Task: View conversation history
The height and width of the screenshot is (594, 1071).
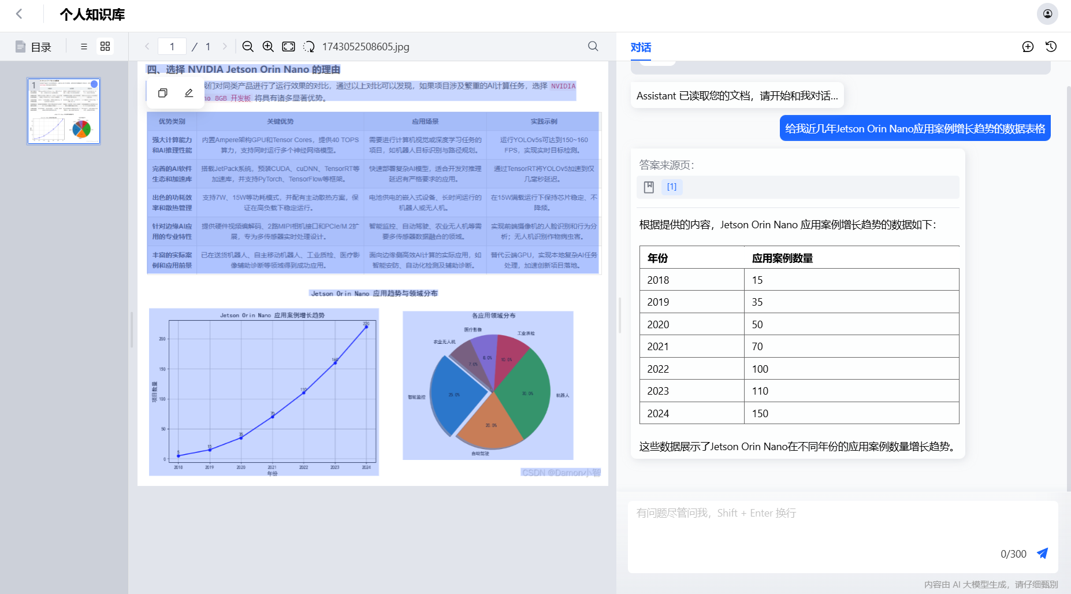Action: point(1051,47)
